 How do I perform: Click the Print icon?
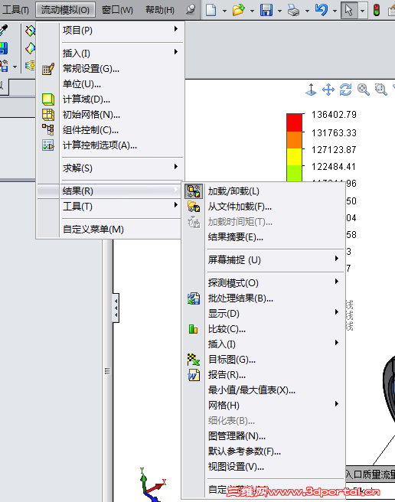[x=293, y=10]
